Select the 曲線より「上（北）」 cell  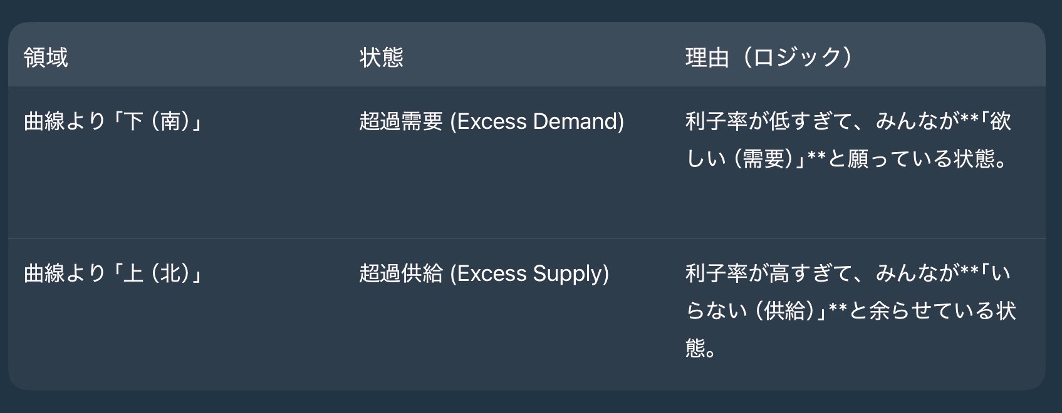tap(113, 273)
